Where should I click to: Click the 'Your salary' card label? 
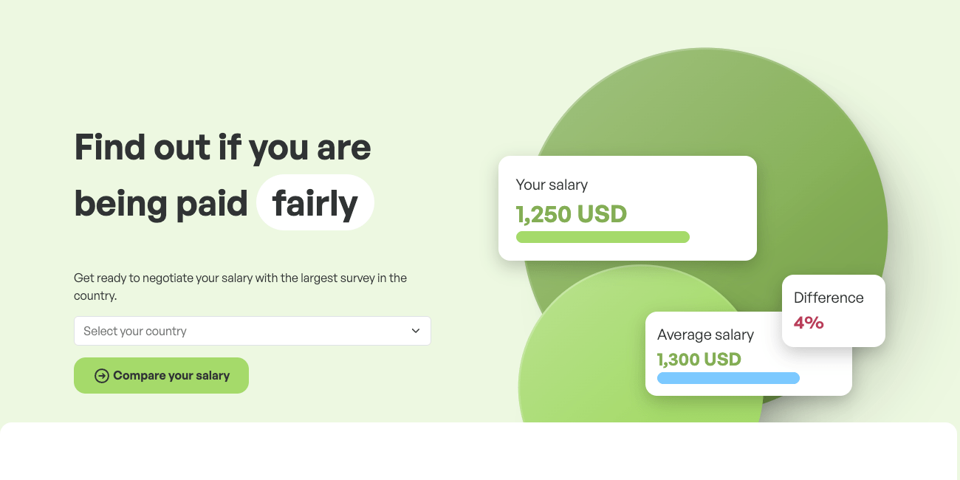[x=552, y=185]
